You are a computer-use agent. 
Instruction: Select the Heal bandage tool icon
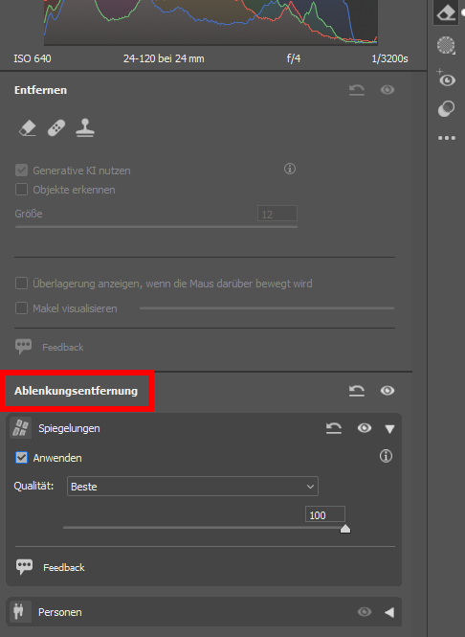56,128
